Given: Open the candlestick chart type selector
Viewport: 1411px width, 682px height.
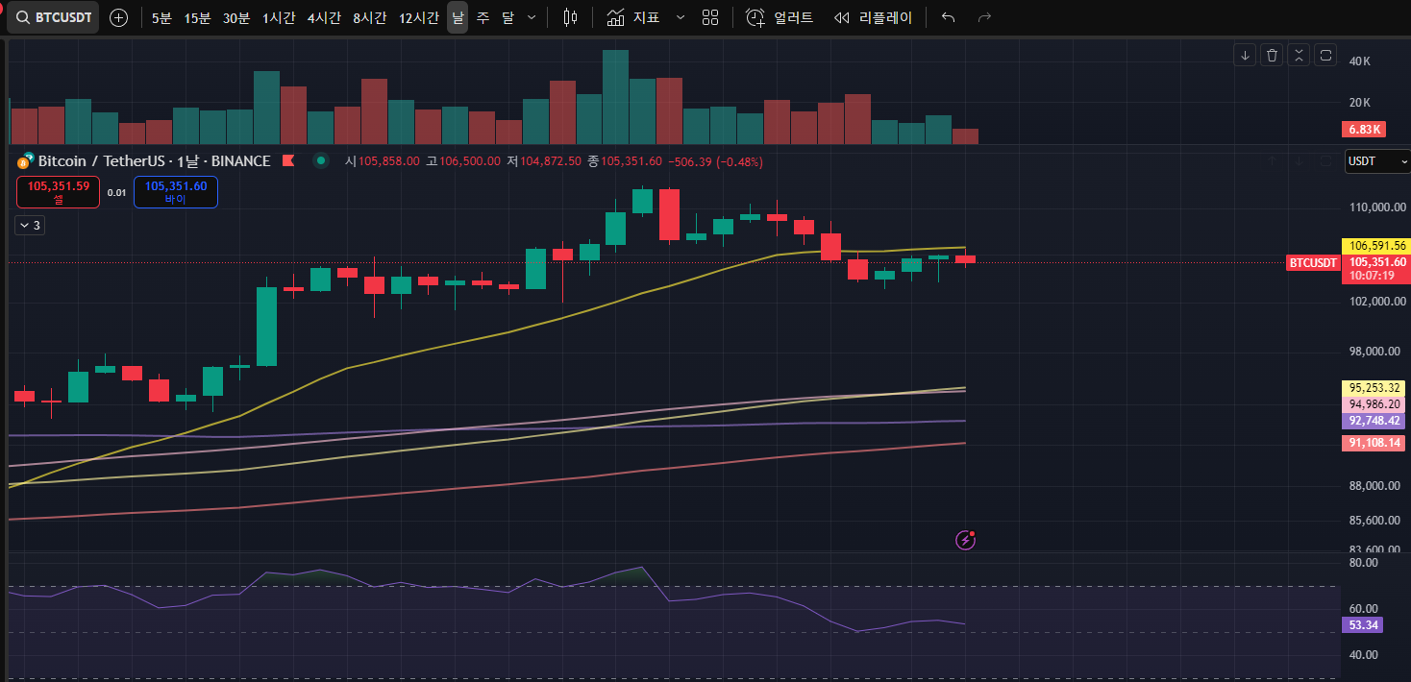Looking at the screenshot, I should [x=571, y=17].
